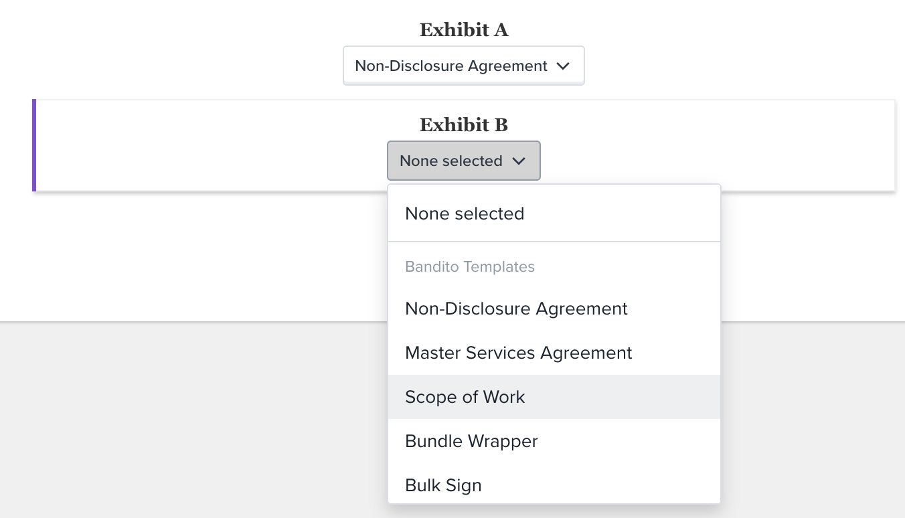Click Non-Disclosure Agreement label under Exhibit A
Viewport: 905px width, 518px height.
451,66
